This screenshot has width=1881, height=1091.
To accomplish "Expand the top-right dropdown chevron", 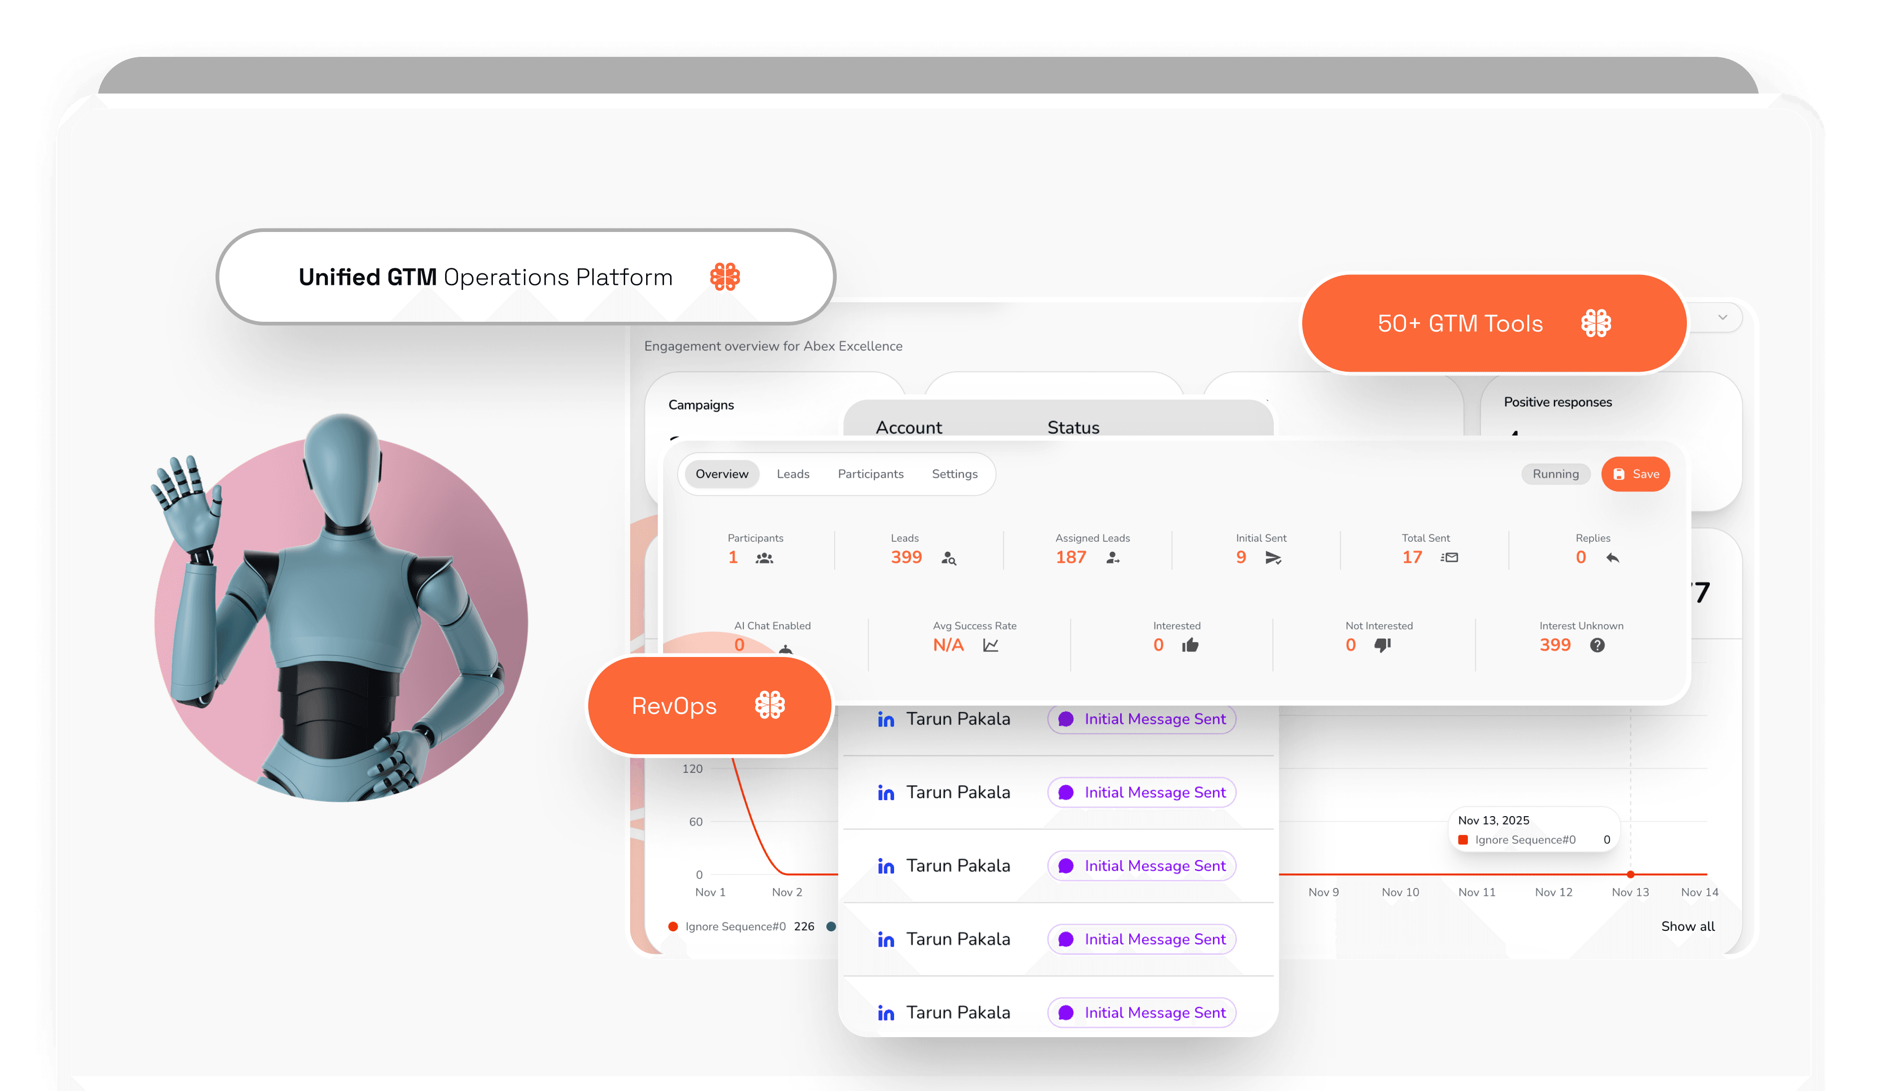I will (1722, 317).
